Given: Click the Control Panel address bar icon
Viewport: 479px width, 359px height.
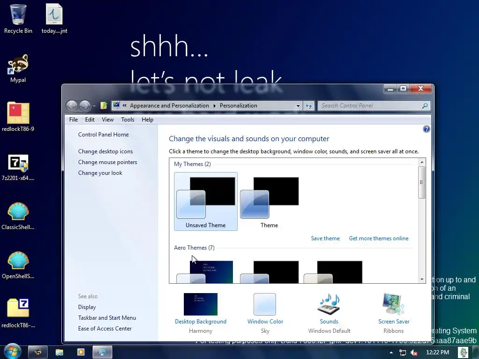Looking at the screenshot, I should coord(116,105).
